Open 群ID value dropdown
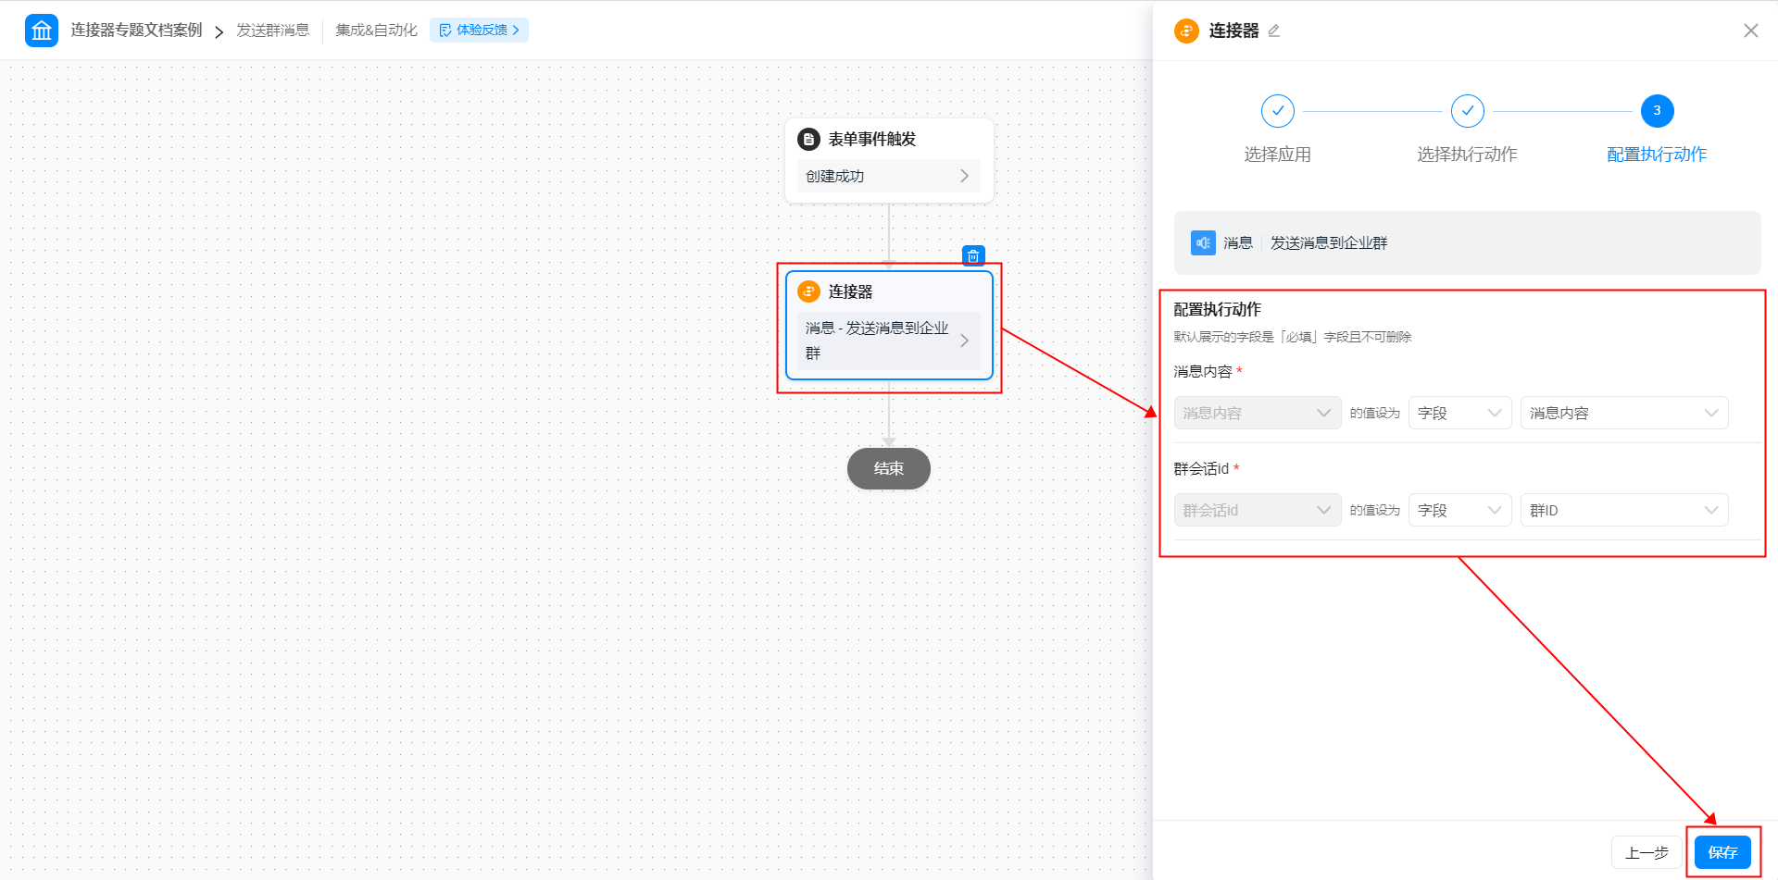 tap(1623, 510)
